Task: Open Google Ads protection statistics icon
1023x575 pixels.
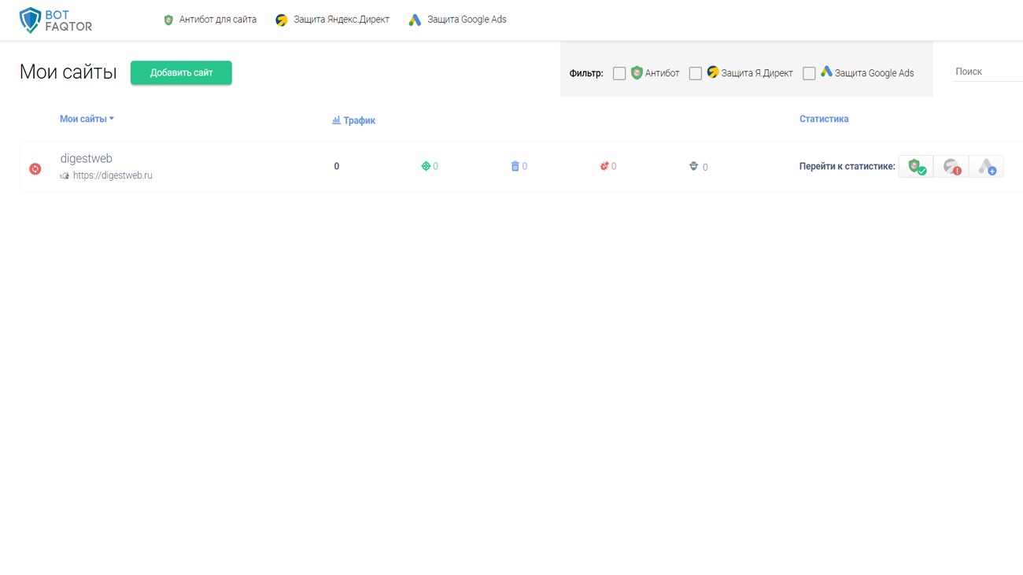Action: [986, 167]
